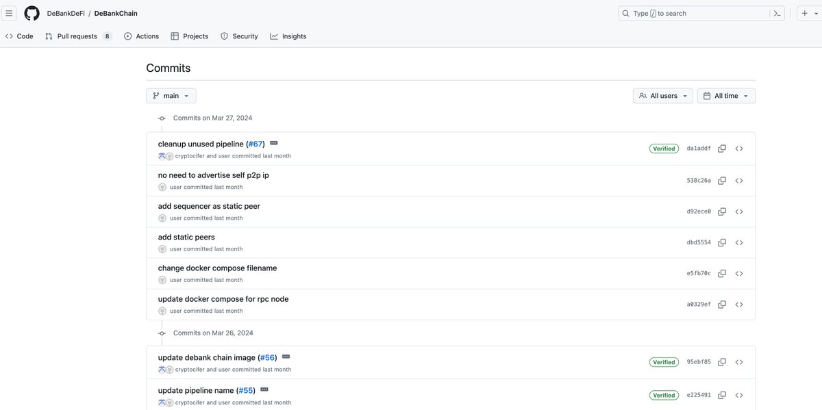Screen dimensions: 822x410
Task: Open the DeBankChain repository link
Action: tap(116, 13)
